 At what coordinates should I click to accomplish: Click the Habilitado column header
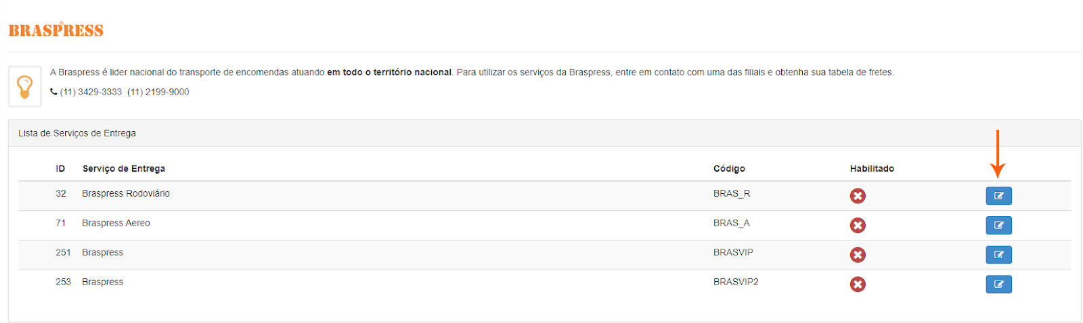pos(872,169)
